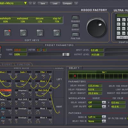Click the previous preset minus button
Screen dimensions: 128x128
(30, 4)
